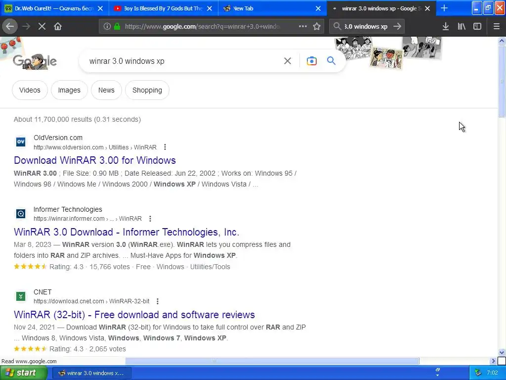
Task: Click the About 11,700,000 results text
Action: tap(77, 119)
